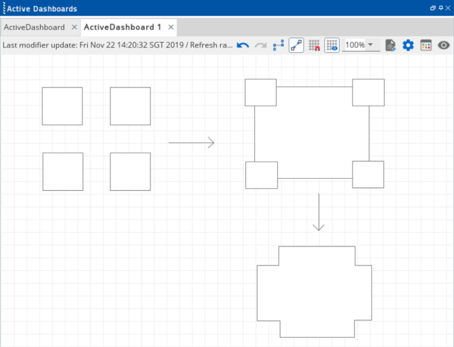Click the greyed-out redo arrow

click(x=261, y=45)
